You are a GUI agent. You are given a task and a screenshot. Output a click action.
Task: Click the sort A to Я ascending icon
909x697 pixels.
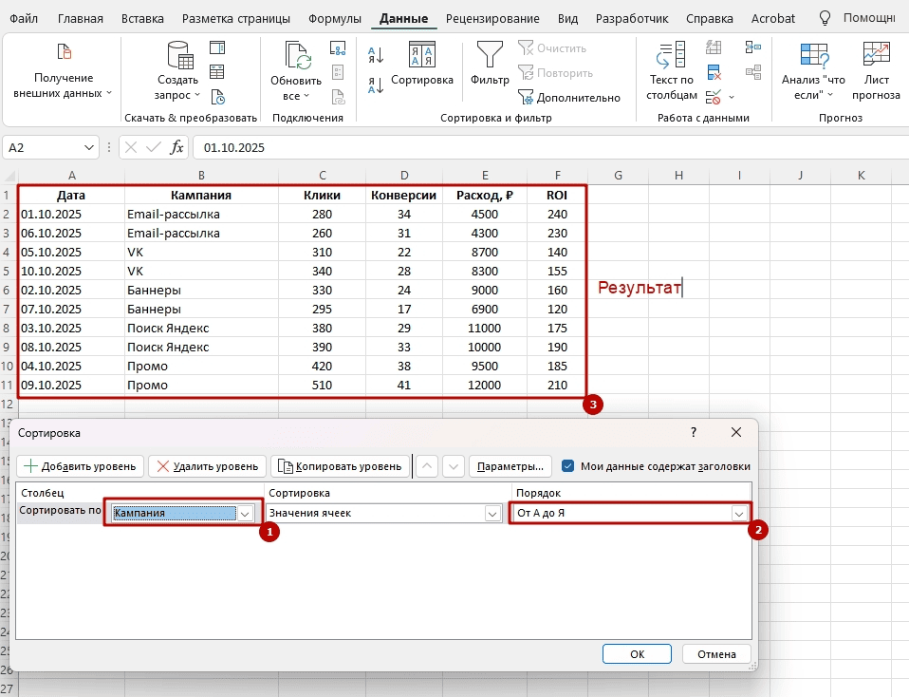376,56
